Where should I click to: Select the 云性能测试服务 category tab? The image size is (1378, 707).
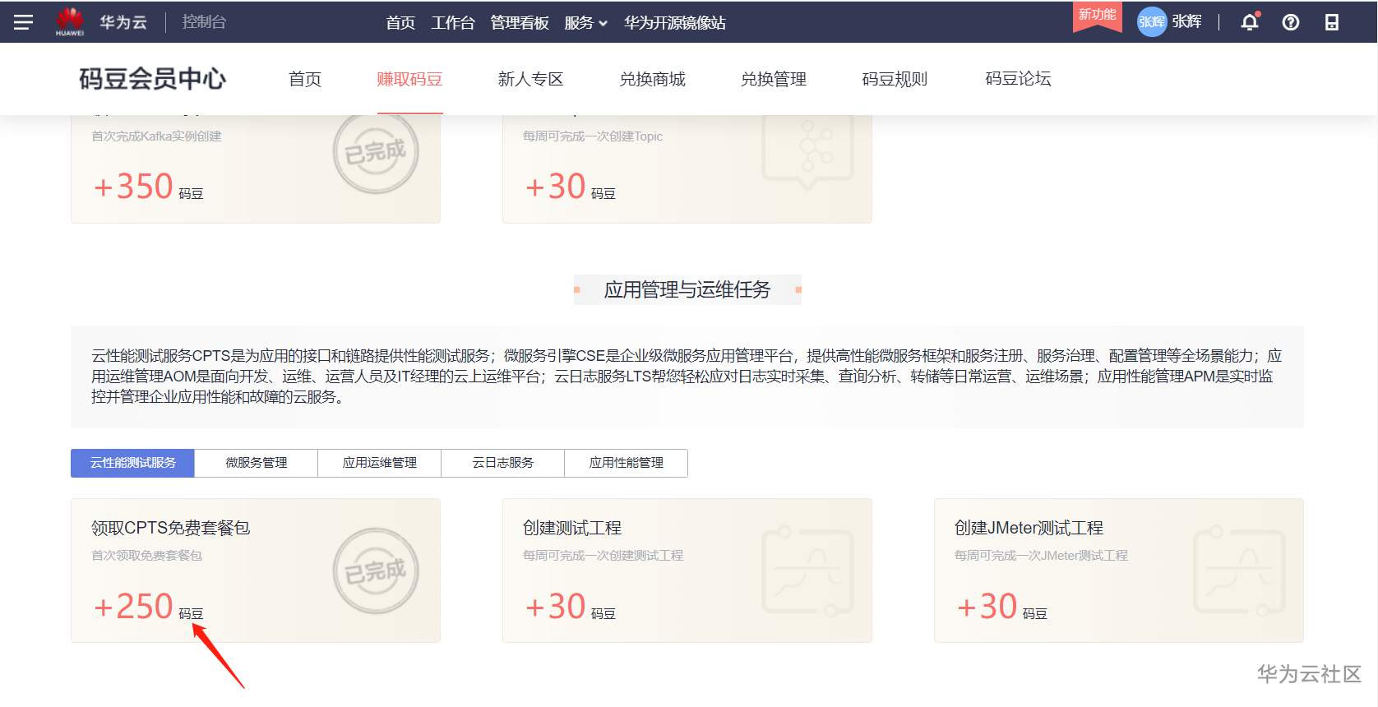132,463
